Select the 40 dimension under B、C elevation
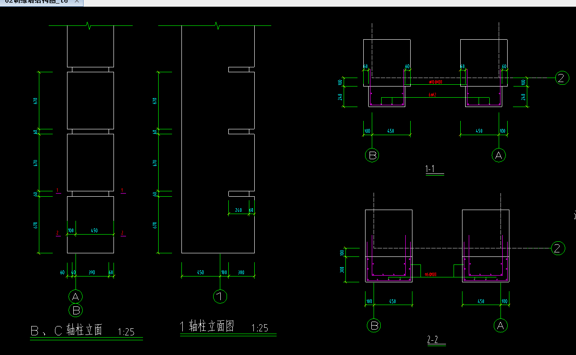This screenshot has width=576, height=355. coord(73,272)
